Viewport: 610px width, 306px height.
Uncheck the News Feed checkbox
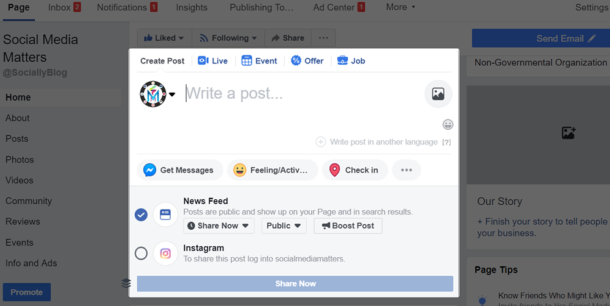(x=142, y=215)
